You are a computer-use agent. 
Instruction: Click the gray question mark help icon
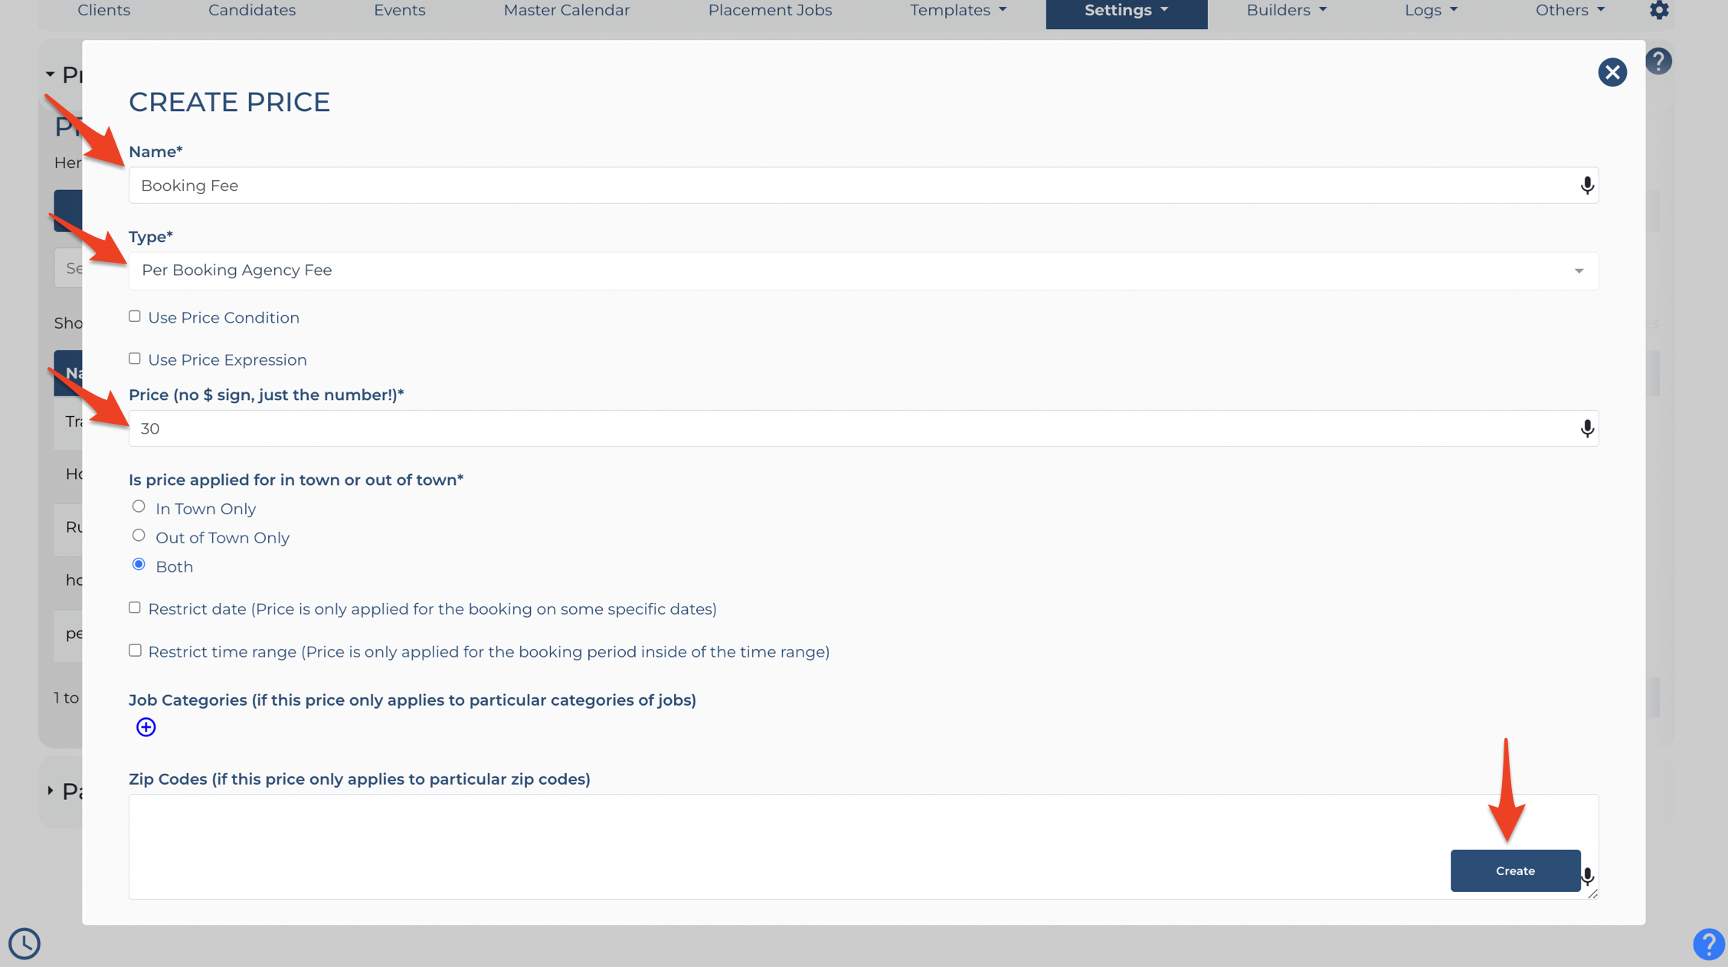coord(1658,61)
